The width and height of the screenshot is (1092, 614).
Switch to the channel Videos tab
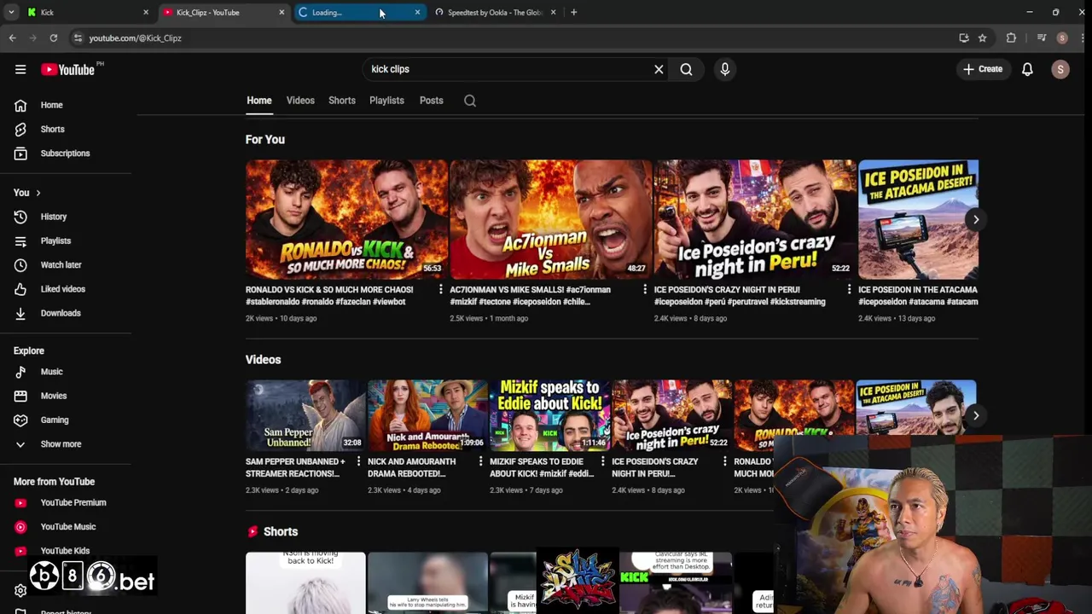(300, 101)
